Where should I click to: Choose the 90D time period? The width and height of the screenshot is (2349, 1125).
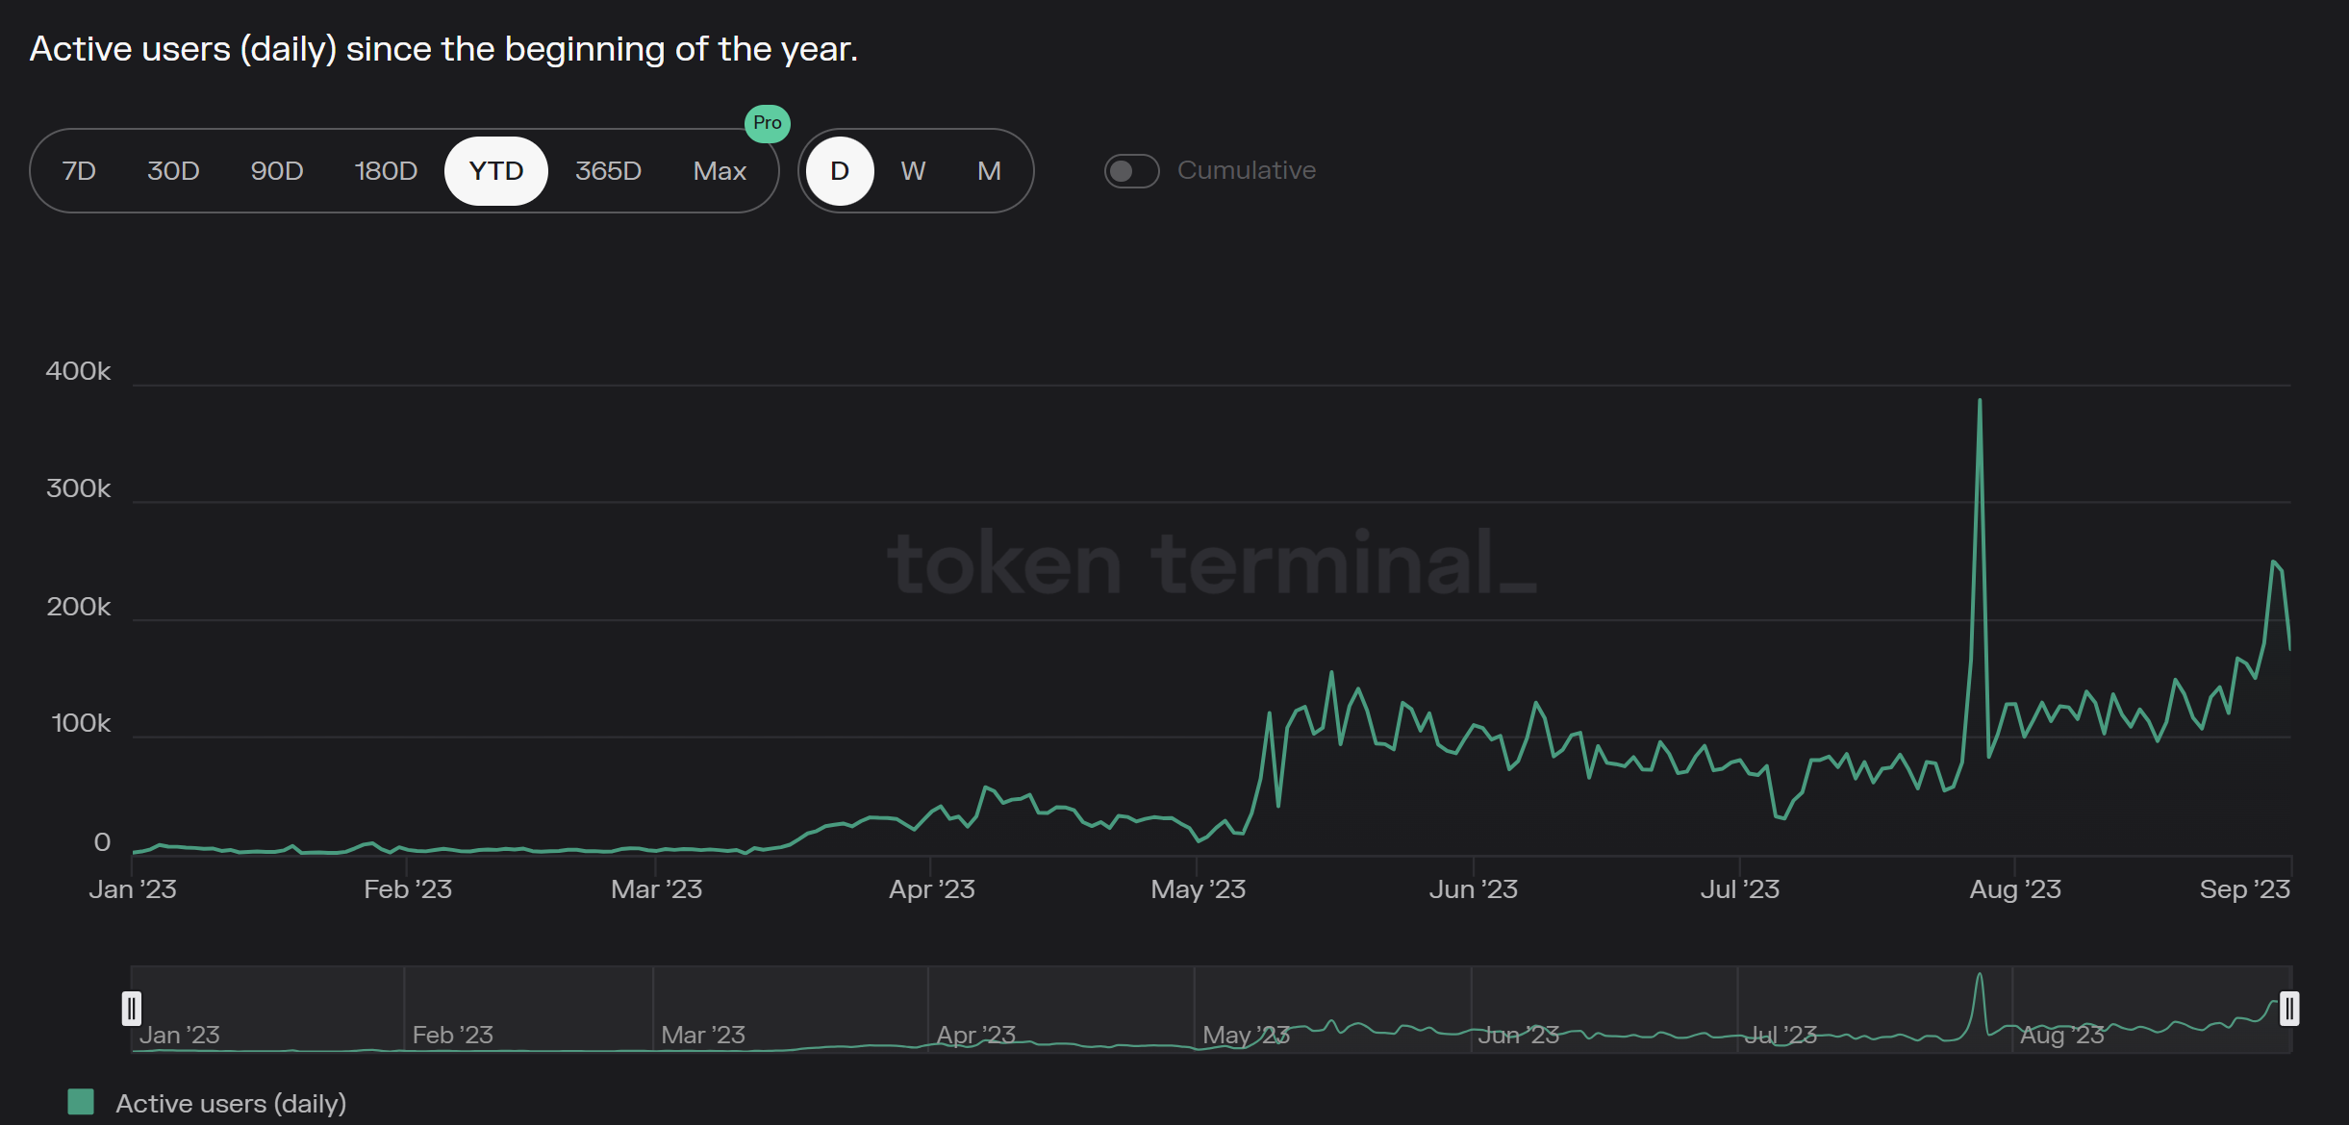pyautogui.click(x=277, y=171)
